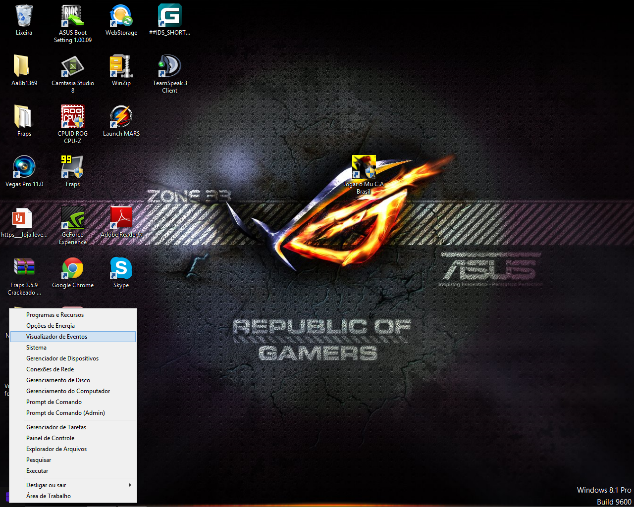Open Gerenciador de Dispositivos from the menu
Screen dimensions: 634x507
pos(62,358)
